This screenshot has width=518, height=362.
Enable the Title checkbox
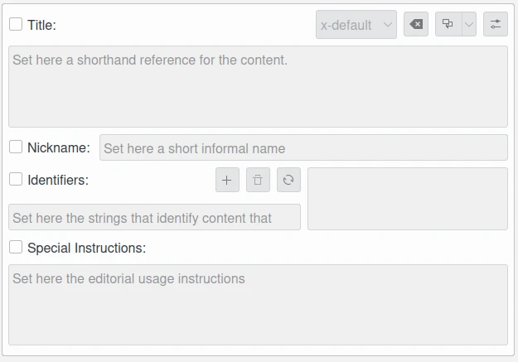tap(16, 24)
